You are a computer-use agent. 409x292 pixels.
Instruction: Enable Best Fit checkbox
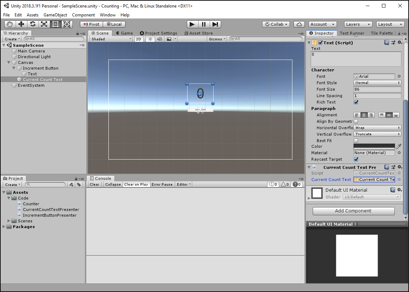pos(356,141)
